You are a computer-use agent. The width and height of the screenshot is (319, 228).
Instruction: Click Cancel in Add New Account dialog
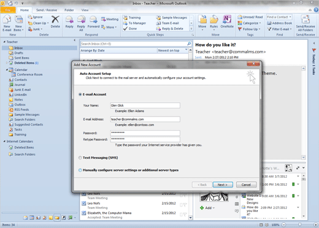246,184
